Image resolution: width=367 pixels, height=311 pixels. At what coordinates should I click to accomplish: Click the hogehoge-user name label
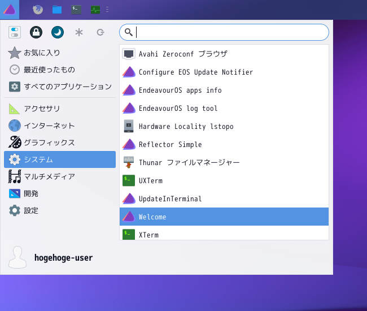tap(63, 258)
